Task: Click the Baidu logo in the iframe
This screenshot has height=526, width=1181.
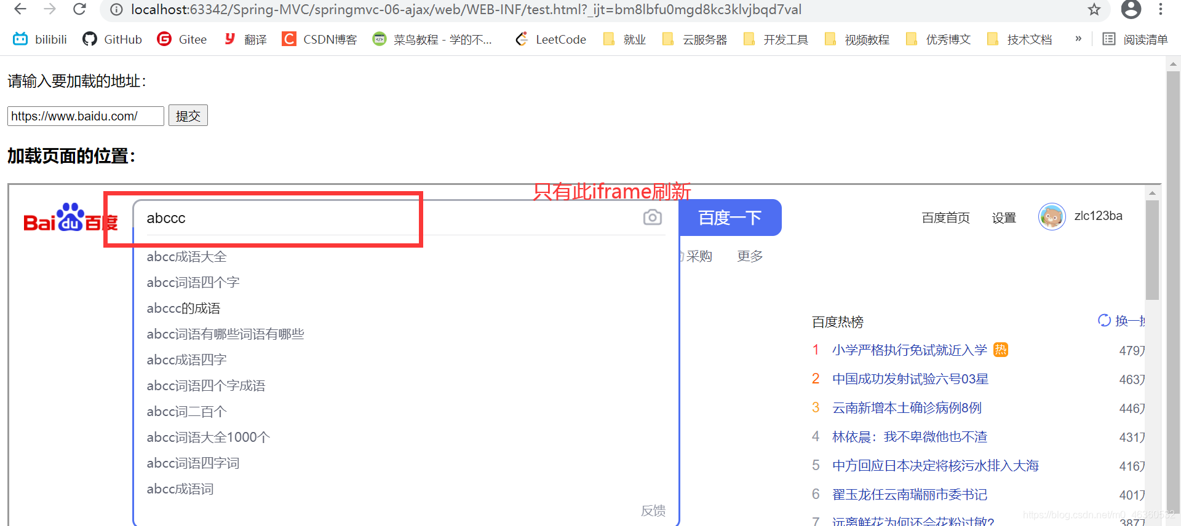Action: pyautogui.click(x=70, y=218)
